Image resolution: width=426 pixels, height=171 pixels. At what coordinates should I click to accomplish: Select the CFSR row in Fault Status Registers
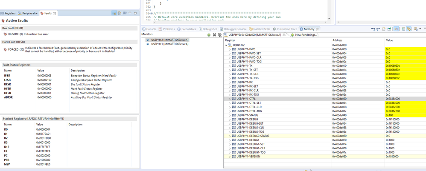tap(68, 80)
